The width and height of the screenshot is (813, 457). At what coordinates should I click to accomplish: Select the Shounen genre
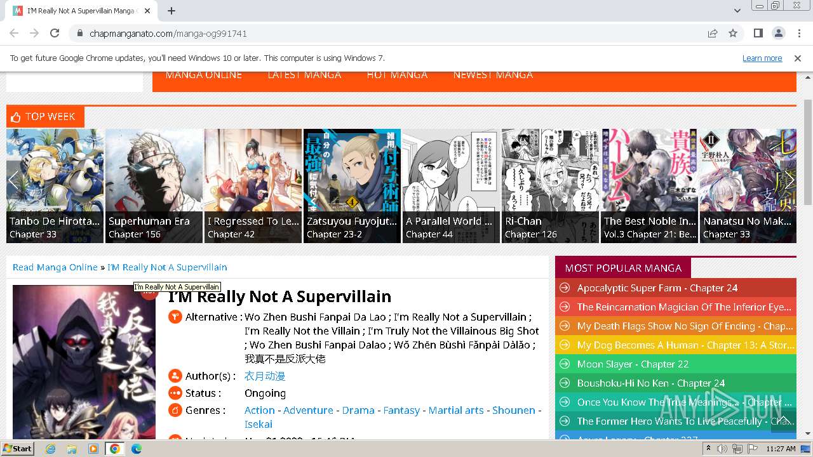click(514, 410)
